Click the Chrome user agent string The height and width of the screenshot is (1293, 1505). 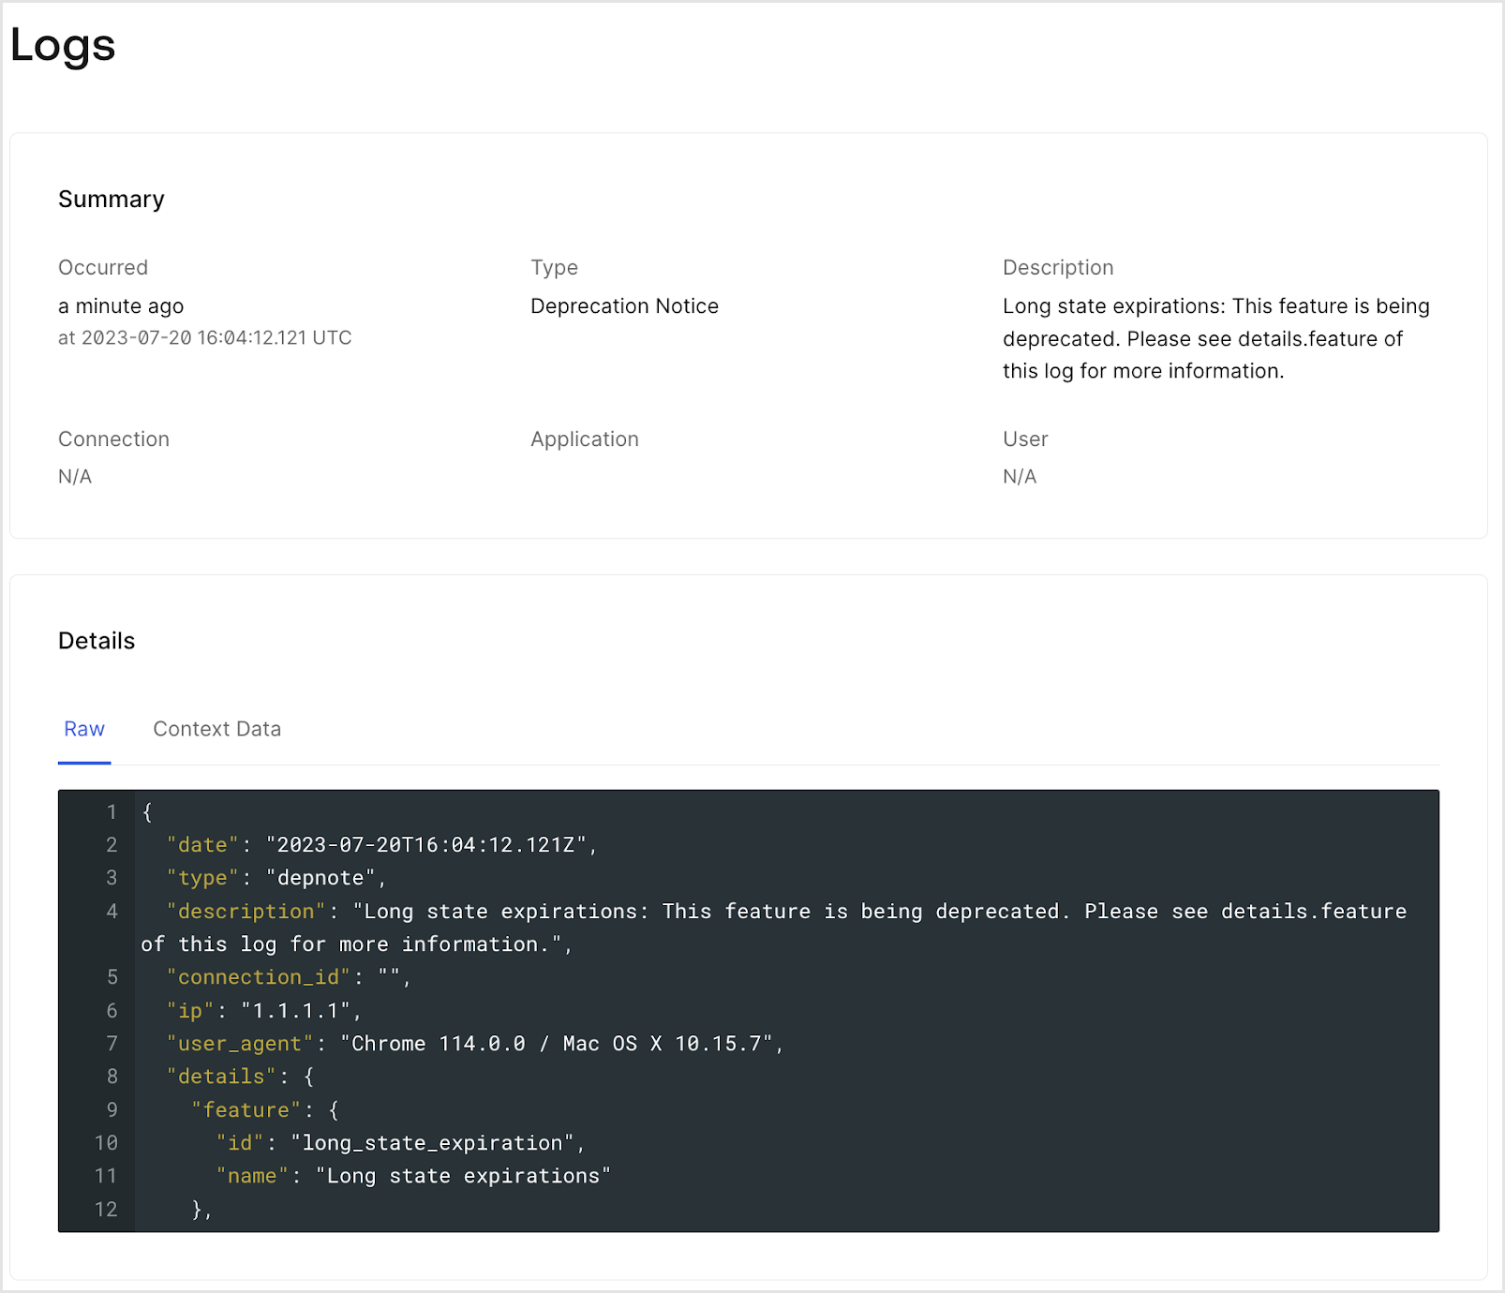pos(556,1044)
